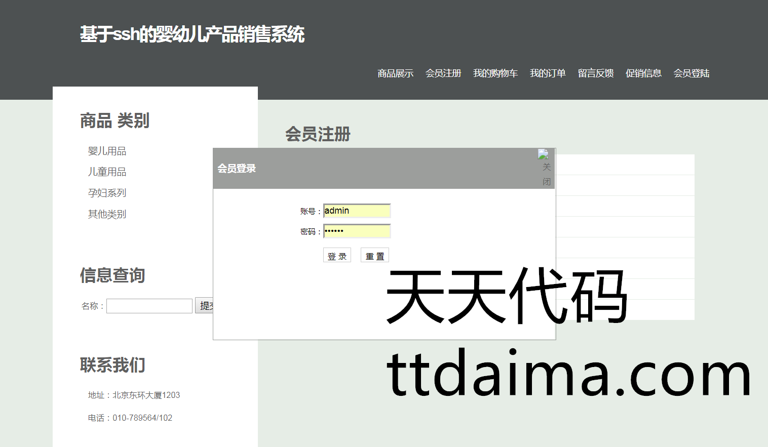Viewport: 768px width, 447px height.
Task: Open 留言反馈 feedback page
Action: click(595, 73)
